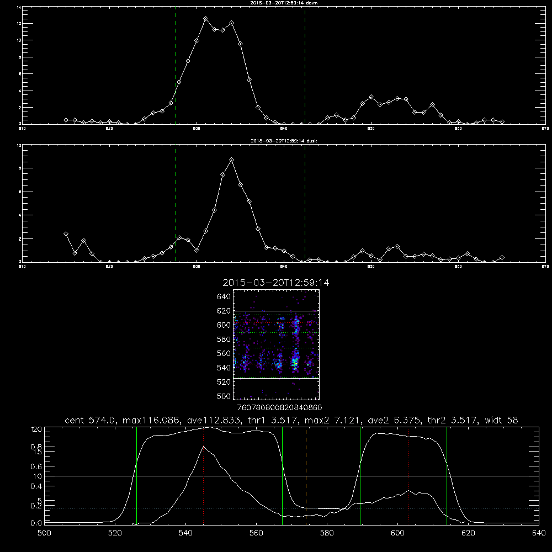Click the right green dashed line in dawn plot
The width and height of the screenshot is (552, 552).
coord(305,65)
